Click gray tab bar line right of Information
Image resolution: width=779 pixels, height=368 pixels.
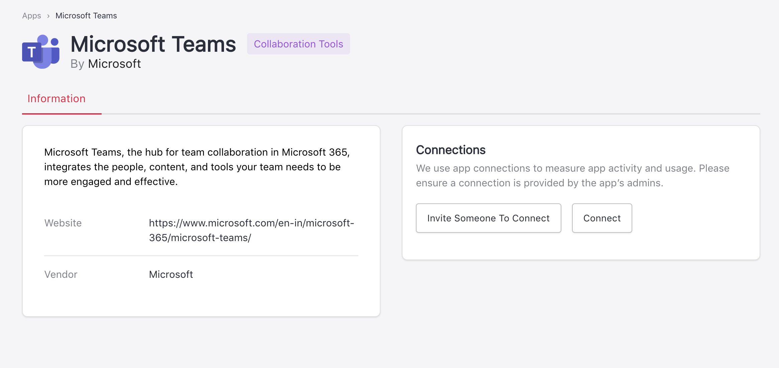[x=431, y=114]
